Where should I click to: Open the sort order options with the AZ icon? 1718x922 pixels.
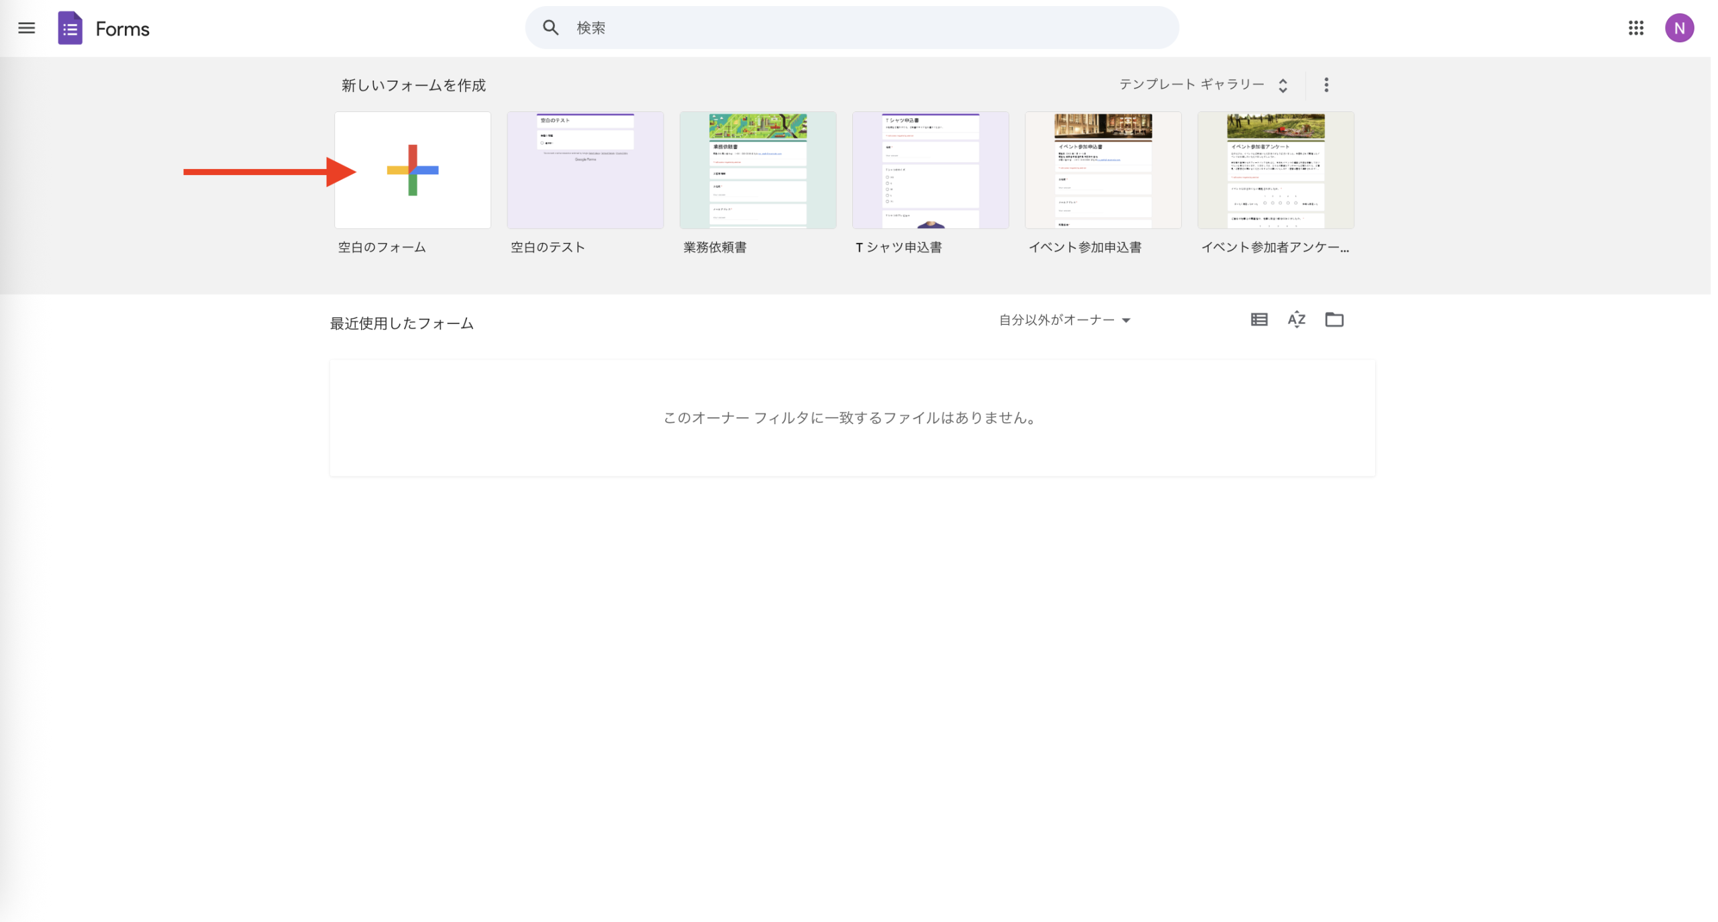coord(1296,319)
